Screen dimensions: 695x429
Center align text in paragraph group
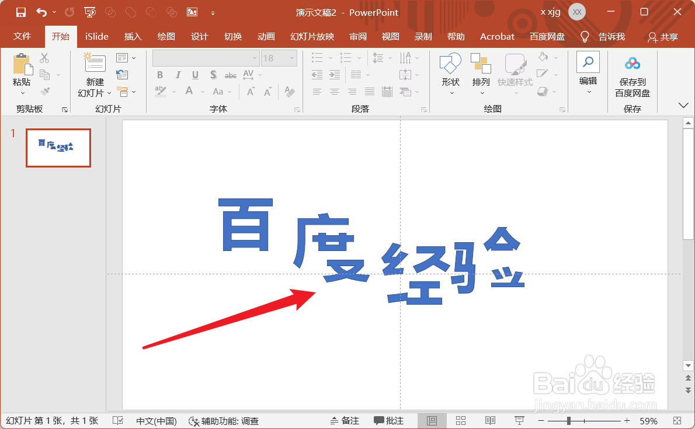pos(335,92)
